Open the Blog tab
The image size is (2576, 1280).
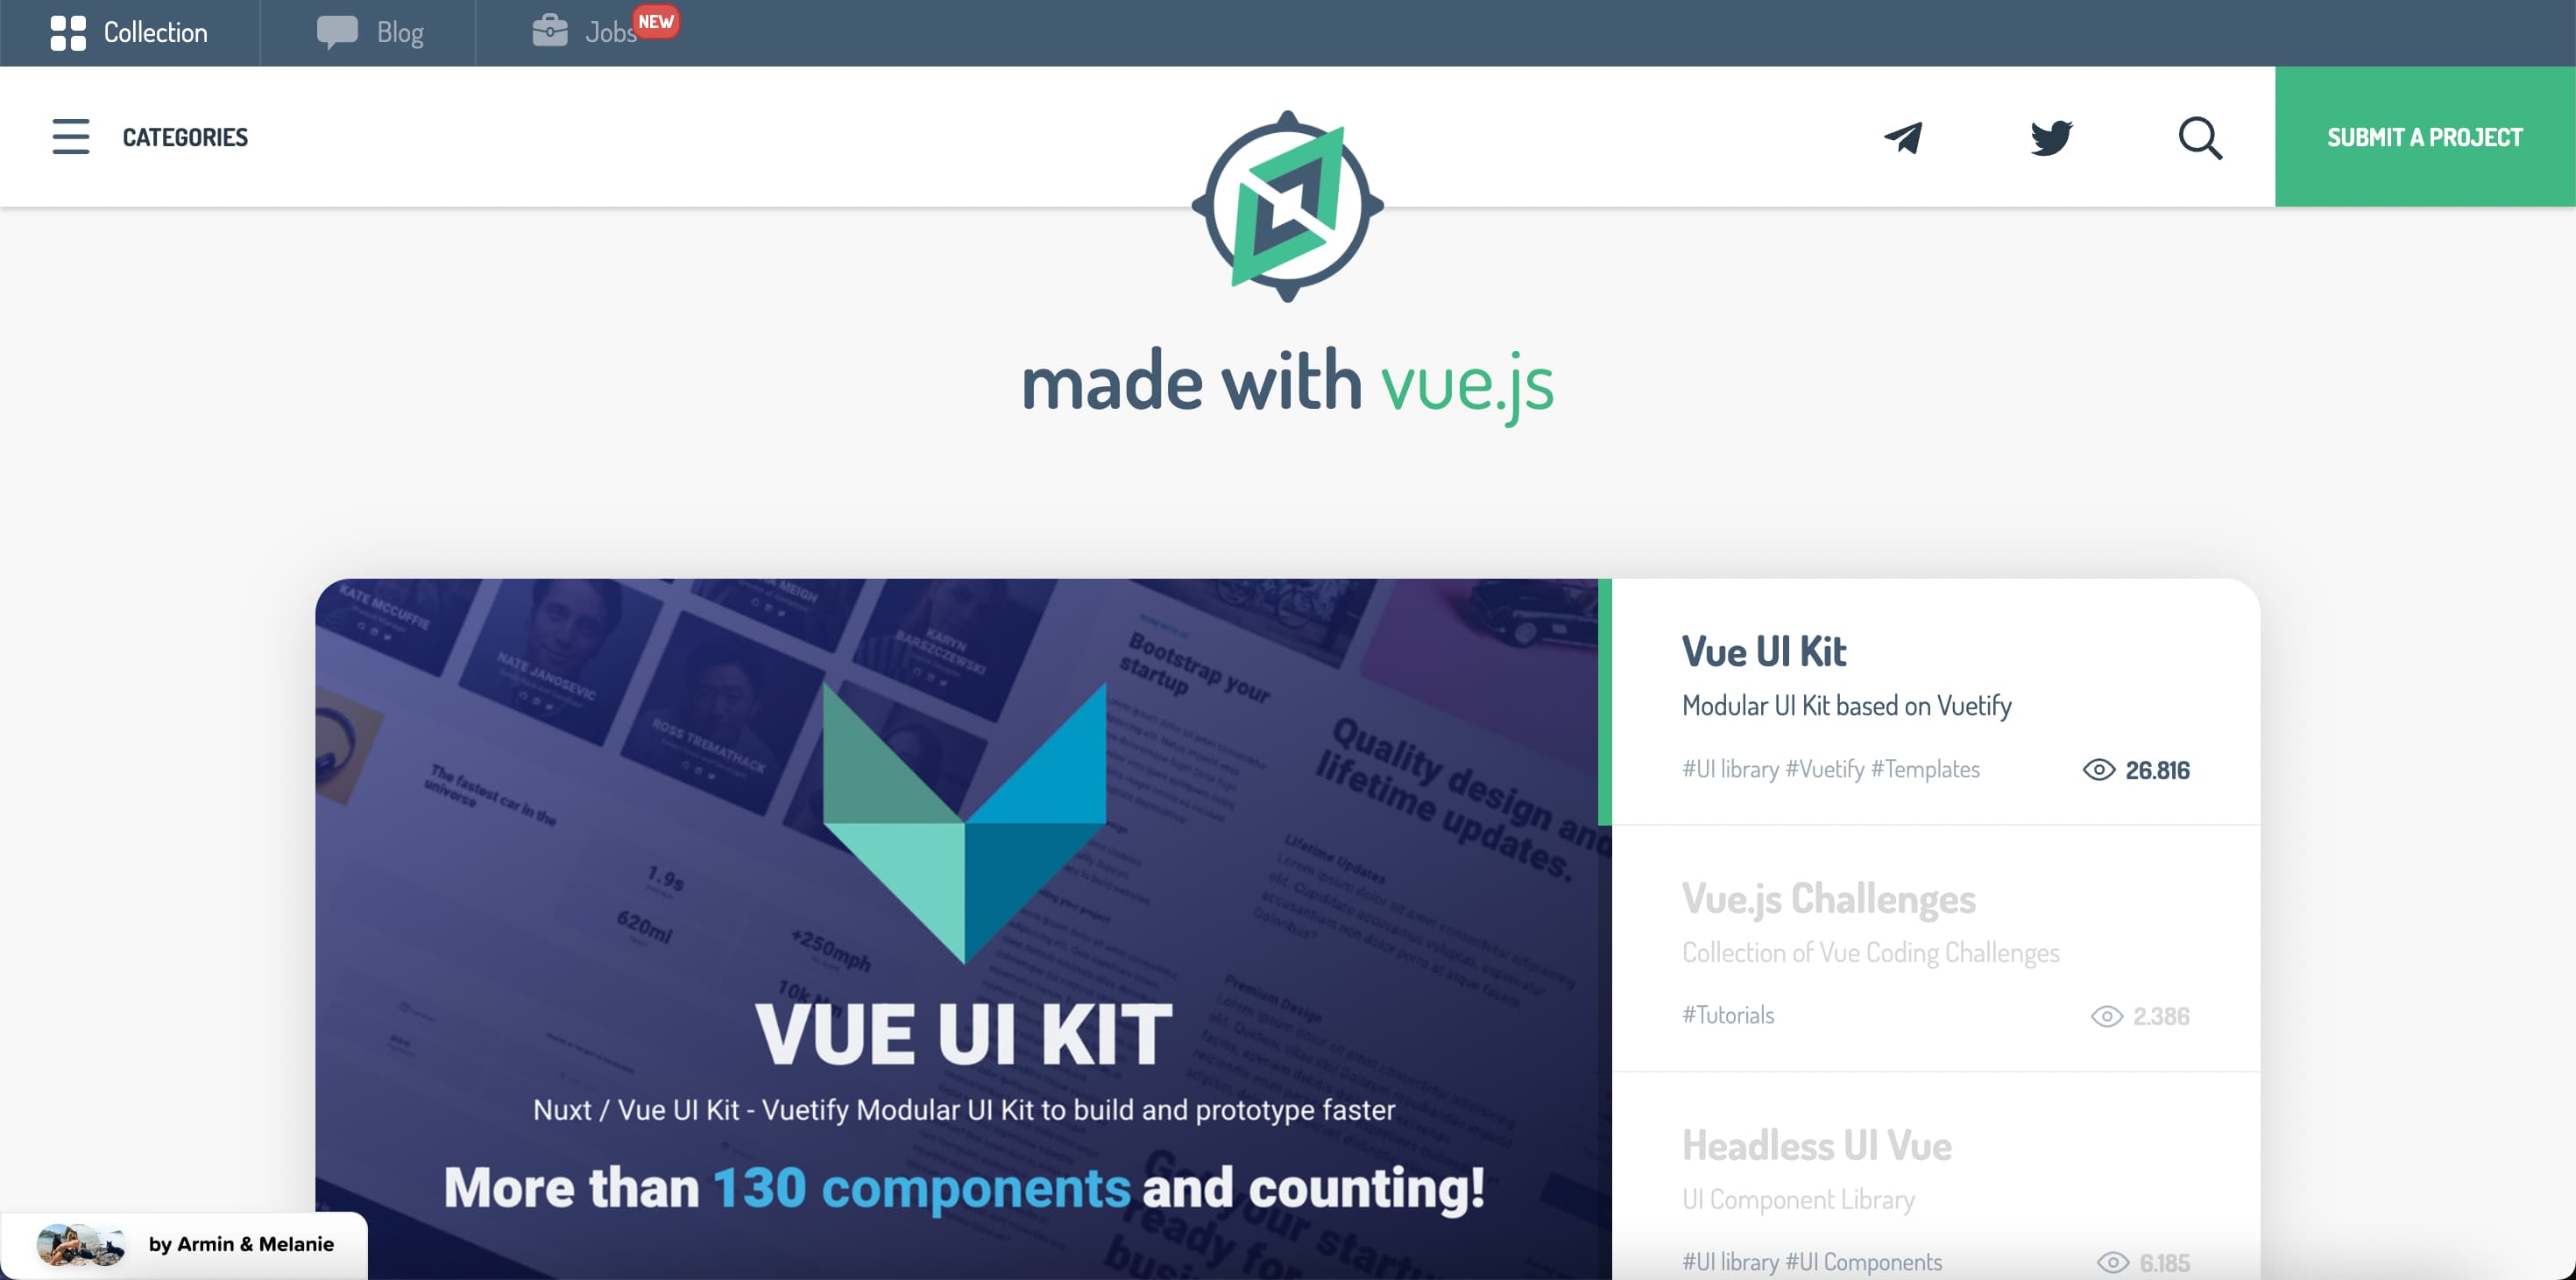(x=370, y=32)
